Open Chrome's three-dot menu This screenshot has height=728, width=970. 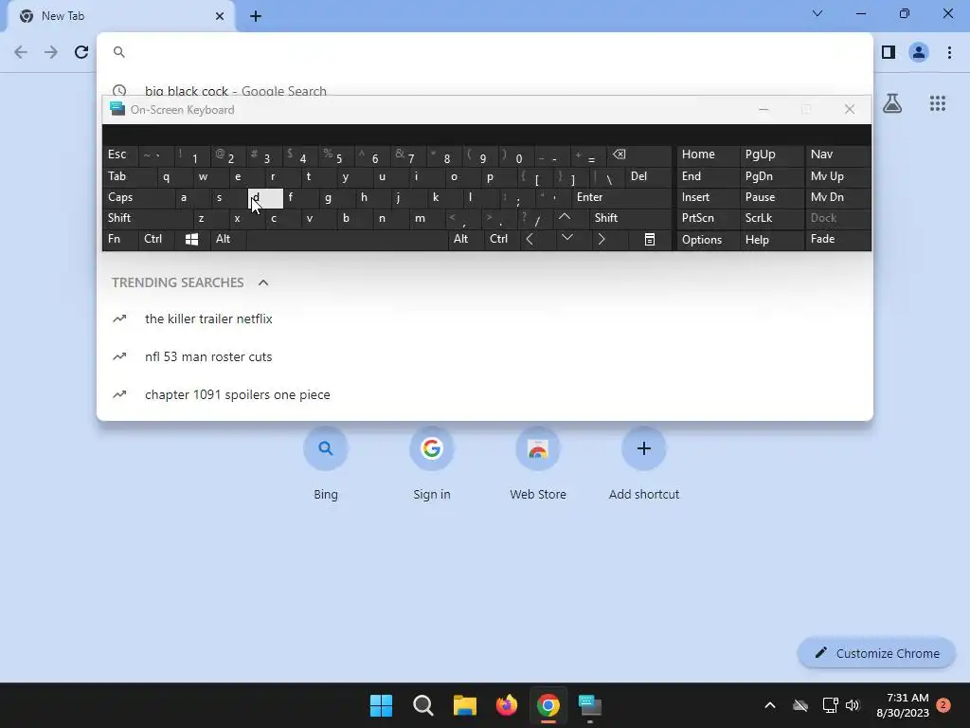pos(949,52)
